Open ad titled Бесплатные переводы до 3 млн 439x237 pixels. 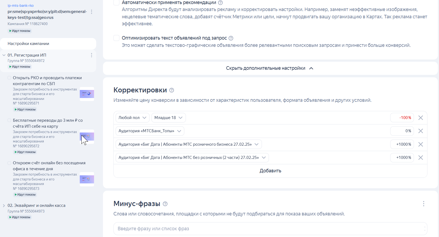coord(48,123)
